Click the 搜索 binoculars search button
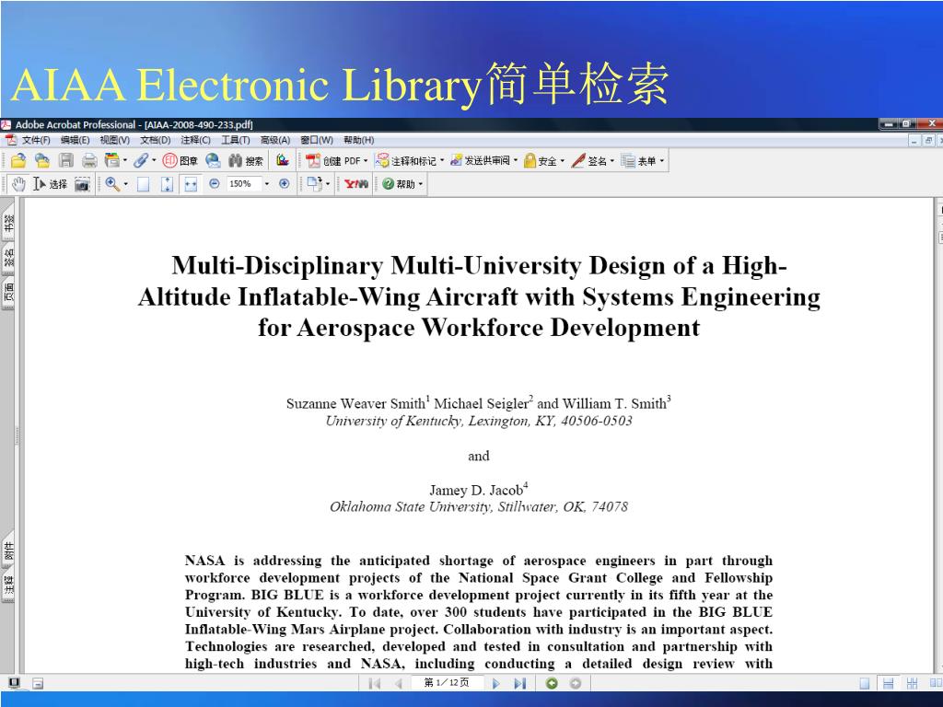The image size is (943, 707). click(x=246, y=160)
